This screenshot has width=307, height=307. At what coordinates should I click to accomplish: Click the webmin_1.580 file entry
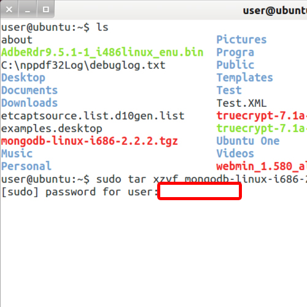click(x=262, y=166)
